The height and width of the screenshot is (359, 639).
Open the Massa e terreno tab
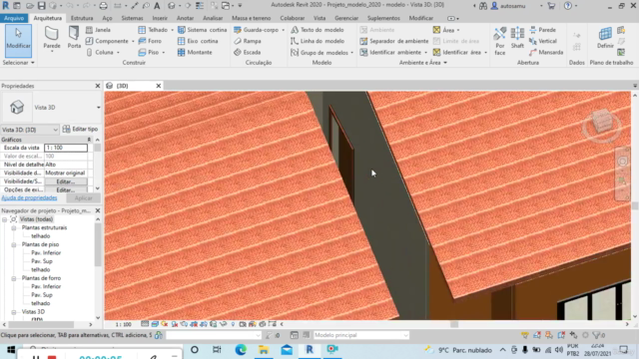pyautogui.click(x=251, y=18)
